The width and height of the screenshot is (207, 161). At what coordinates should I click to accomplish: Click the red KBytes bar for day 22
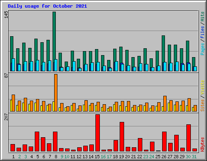[x=140, y=144]
